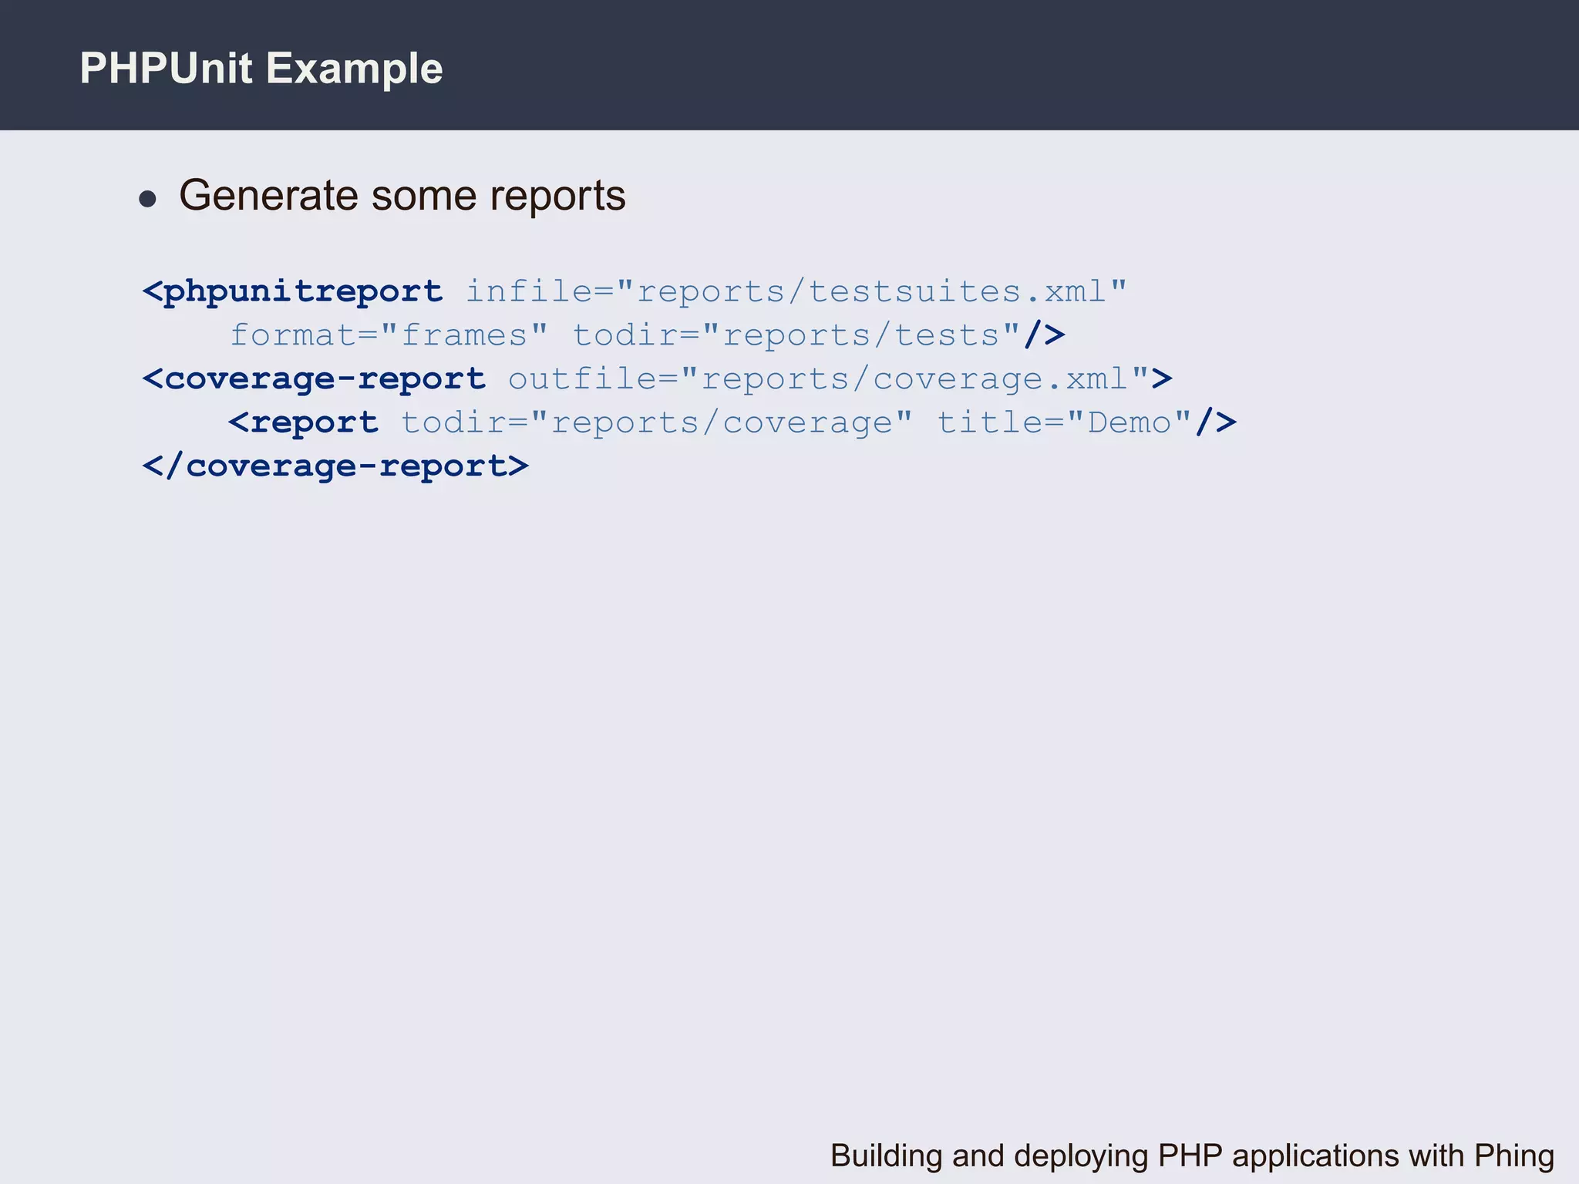1579x1184 pixels.
Task: Select the 'Generate some reports' text
Action: pyautogui.click(x=402, y=196)
